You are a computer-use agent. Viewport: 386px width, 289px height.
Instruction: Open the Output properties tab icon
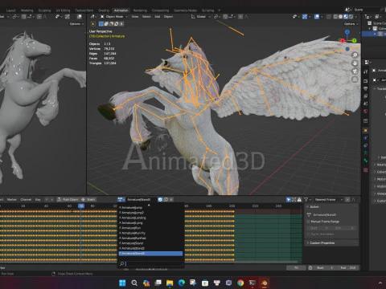[366, 88]
